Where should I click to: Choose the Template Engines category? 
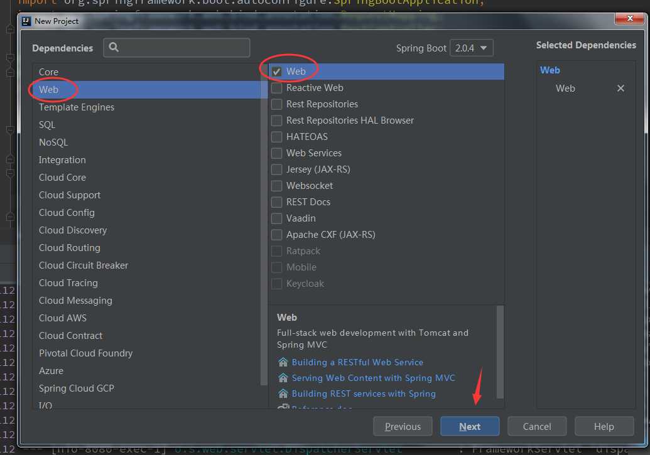[x=147, y=107]
